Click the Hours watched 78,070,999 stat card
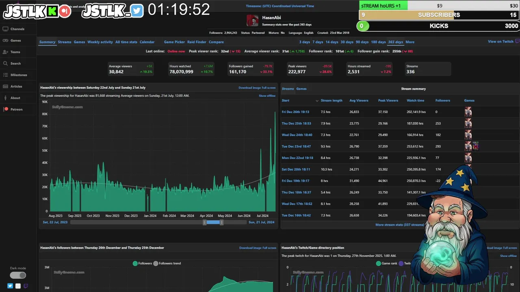This screenshot has width=520, height=292. coord(191,69)
